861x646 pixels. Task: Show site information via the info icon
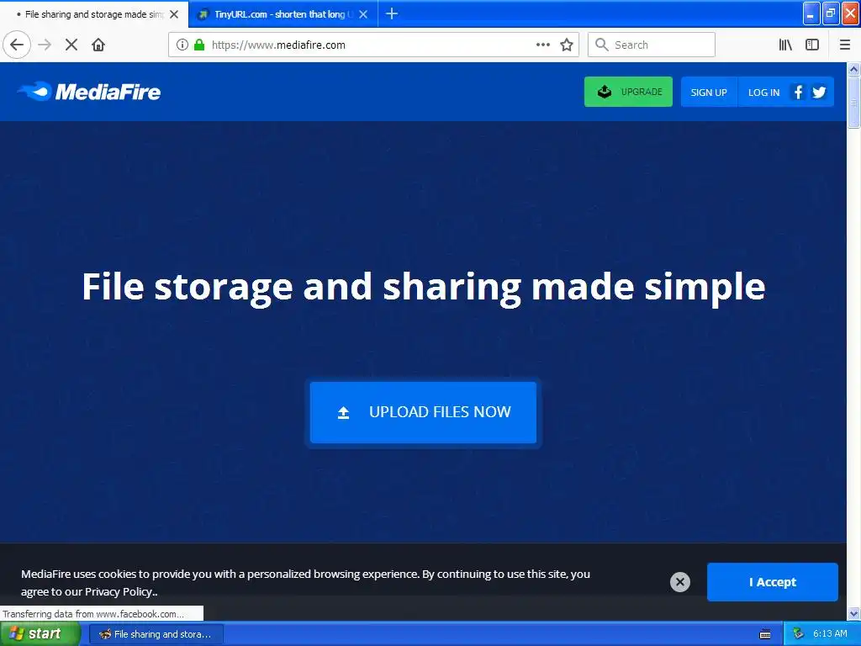[182, 45]
